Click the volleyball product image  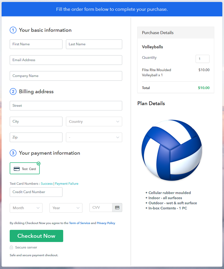pos(172,150)
